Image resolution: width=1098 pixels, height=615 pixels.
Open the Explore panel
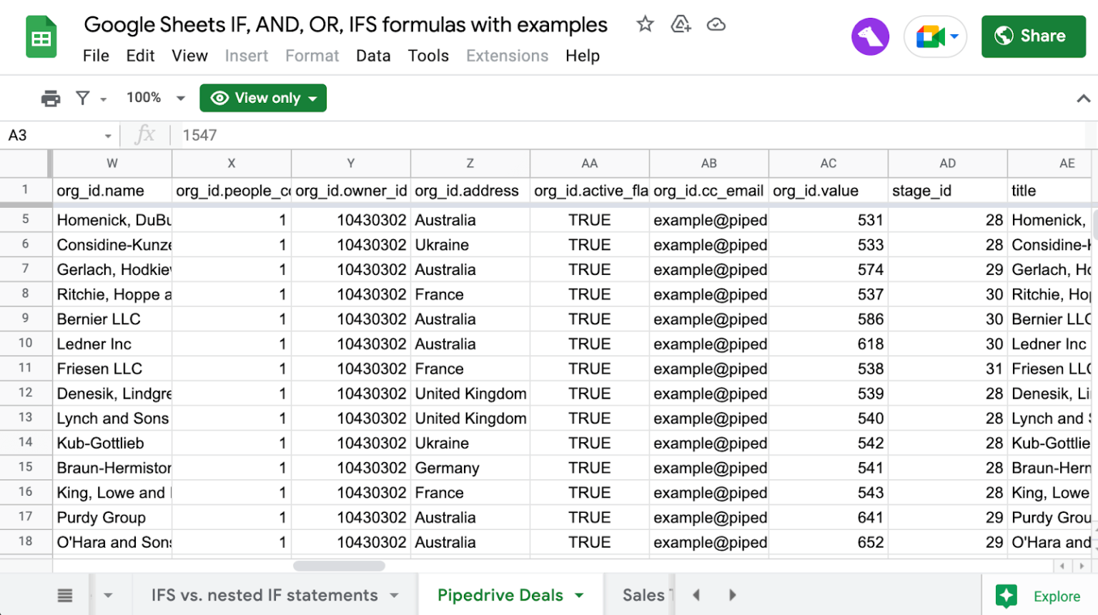pyautogui.click(x=1042, y=596)
